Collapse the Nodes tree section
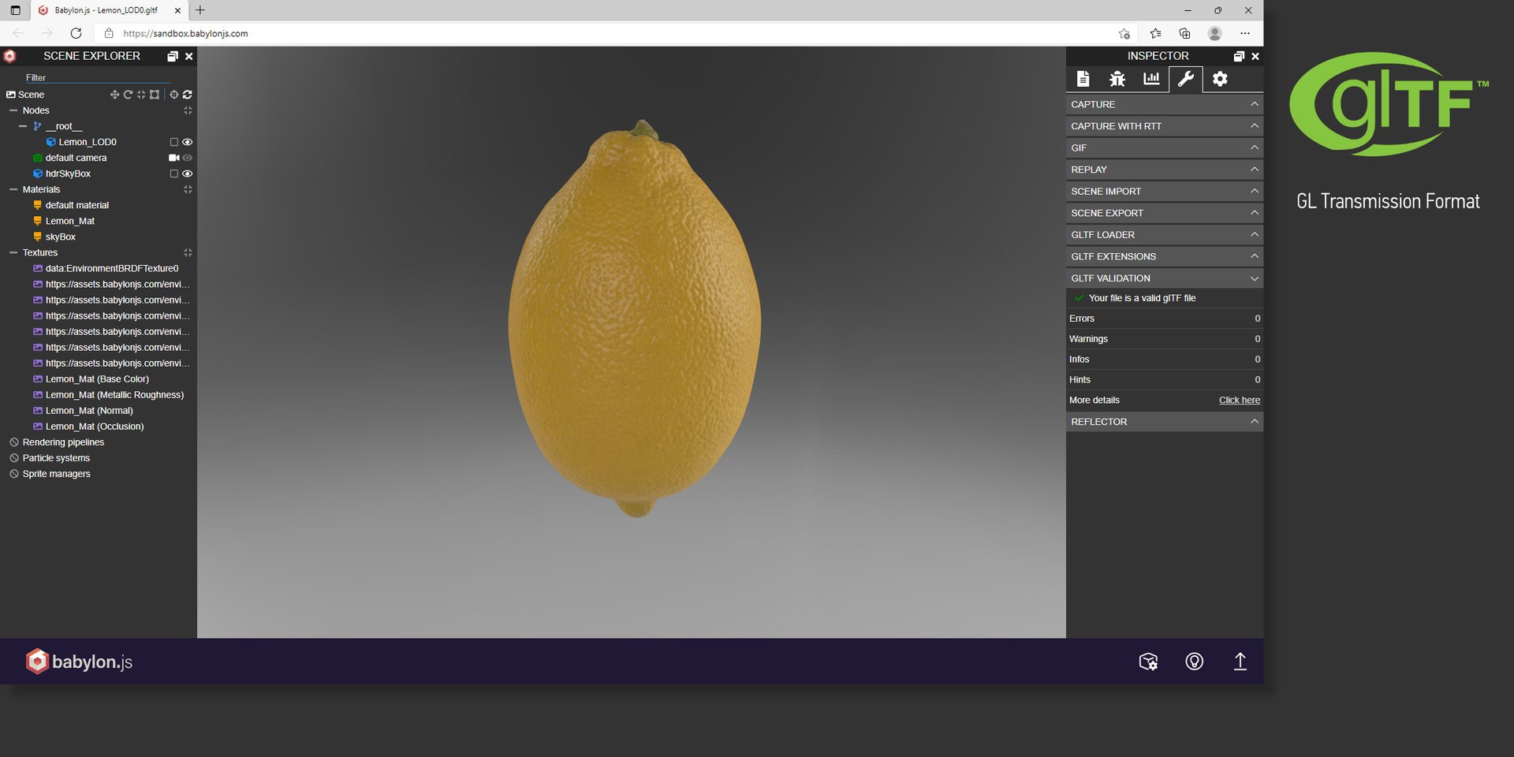Image resolution: width=1514 pixels, height=757 pixels. click(13, 110)
